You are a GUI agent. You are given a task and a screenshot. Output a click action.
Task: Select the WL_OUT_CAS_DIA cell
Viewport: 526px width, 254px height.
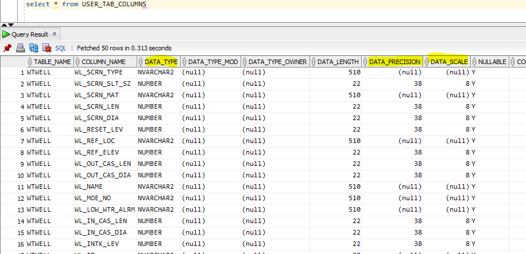click(105, 175)
